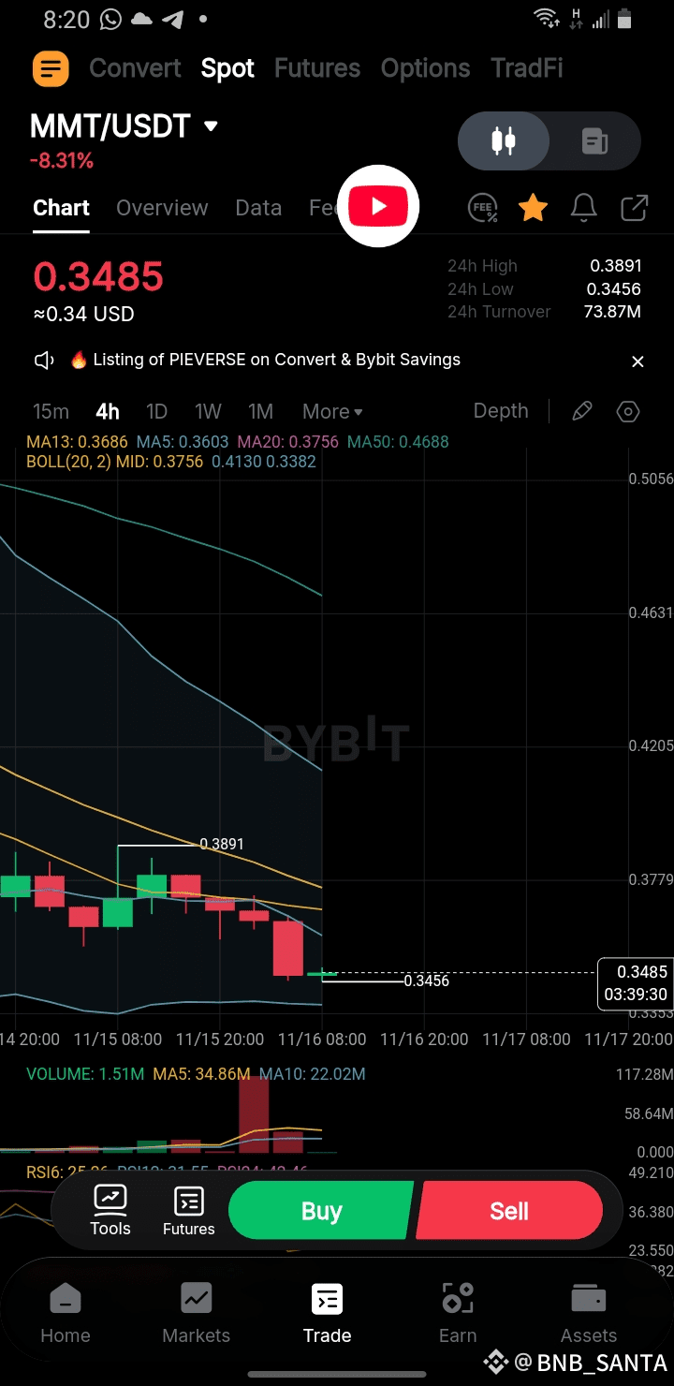Tap the announcement speaker icon
Viewport: 674px width, 1386px height.
click(x=44, y=361)
